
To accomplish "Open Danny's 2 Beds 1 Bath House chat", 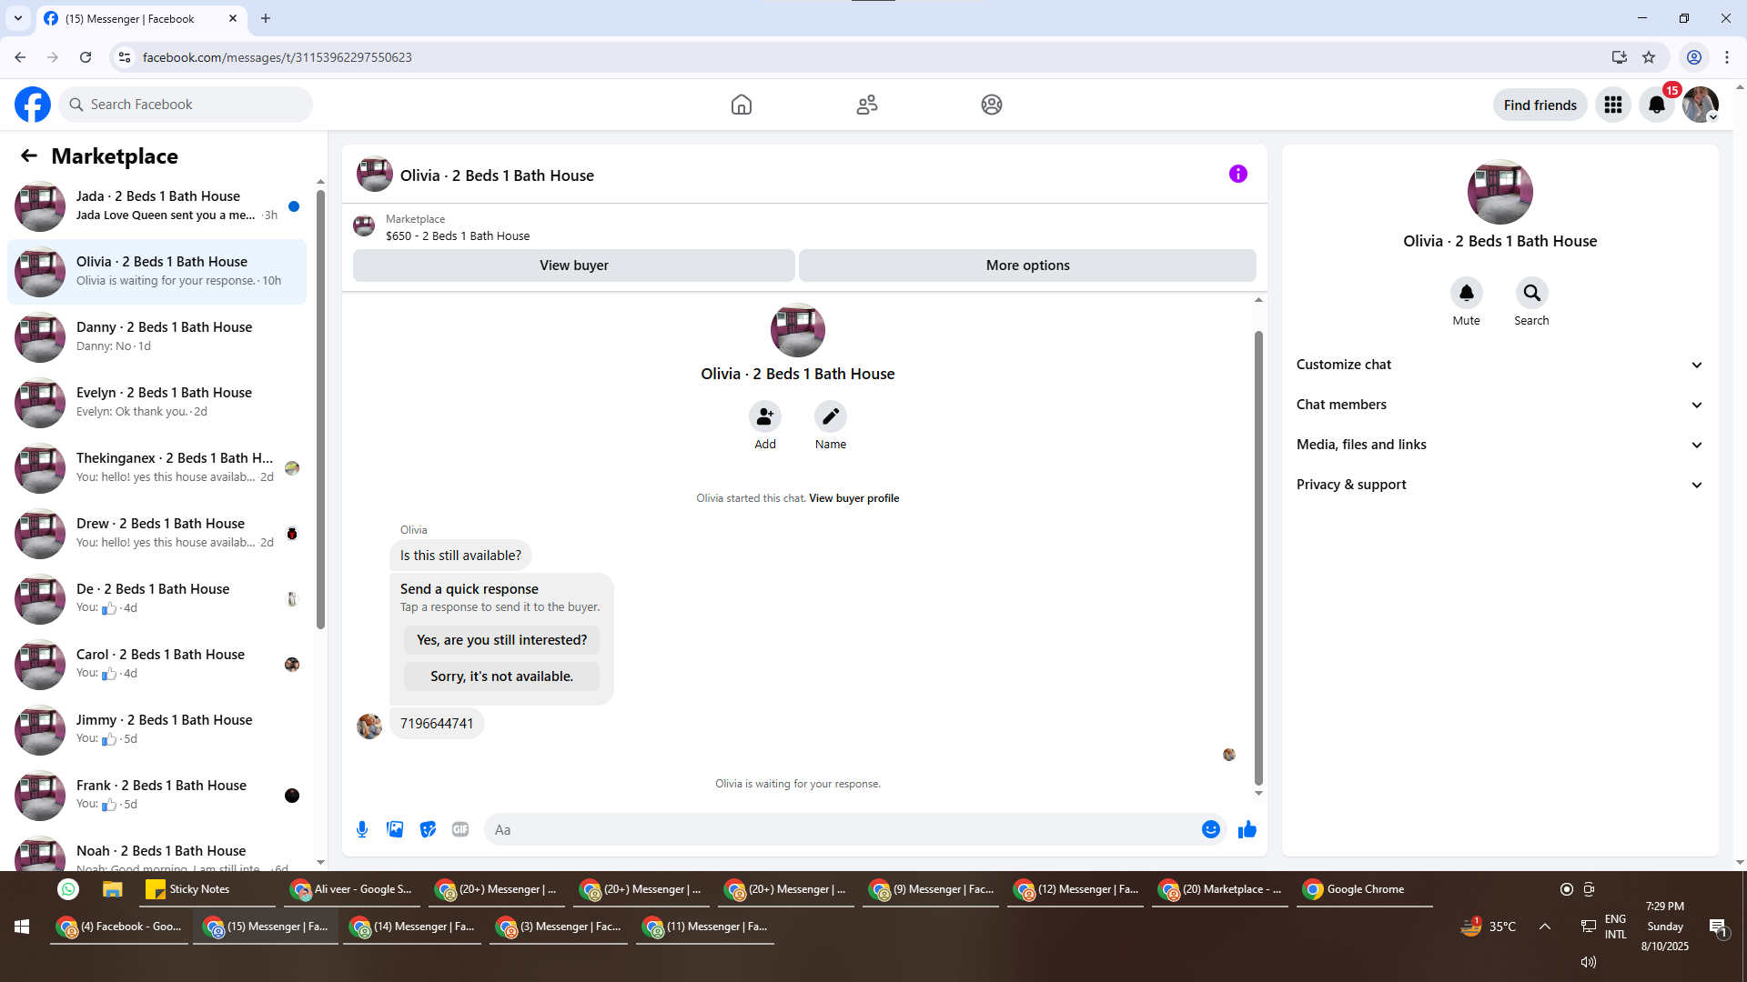I will pos(164,336).
